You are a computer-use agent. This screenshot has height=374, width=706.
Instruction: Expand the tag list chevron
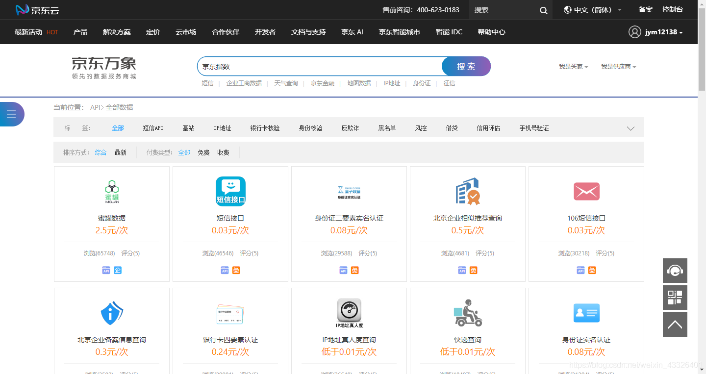click(x=630, y=128)
